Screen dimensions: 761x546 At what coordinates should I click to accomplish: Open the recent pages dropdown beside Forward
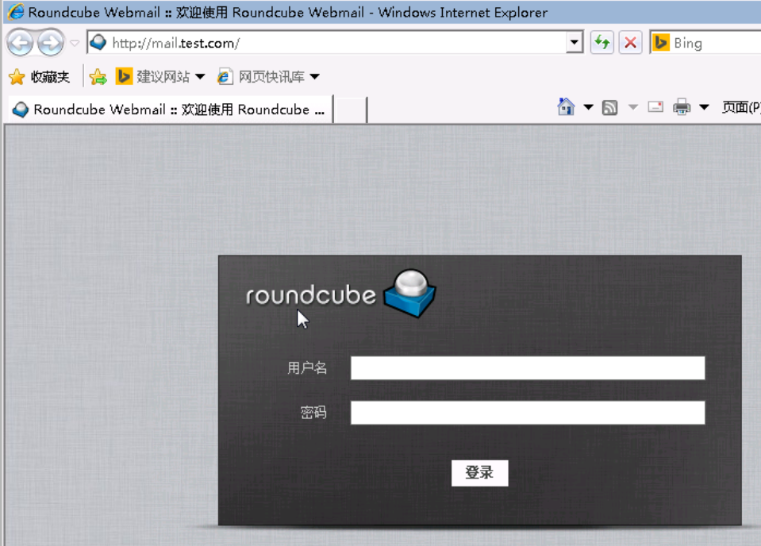click(x=75, y=43)
